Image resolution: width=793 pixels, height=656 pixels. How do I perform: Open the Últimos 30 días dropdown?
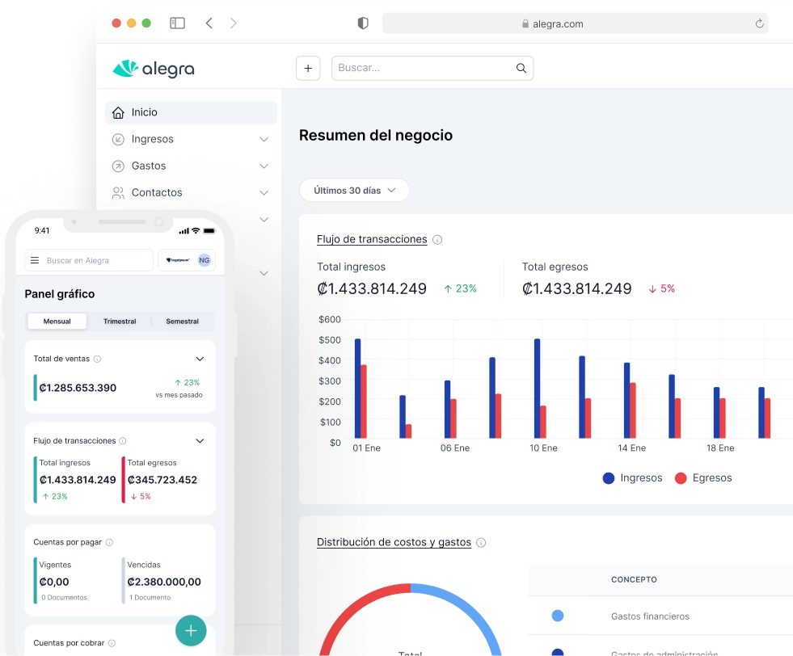(355, 191)
